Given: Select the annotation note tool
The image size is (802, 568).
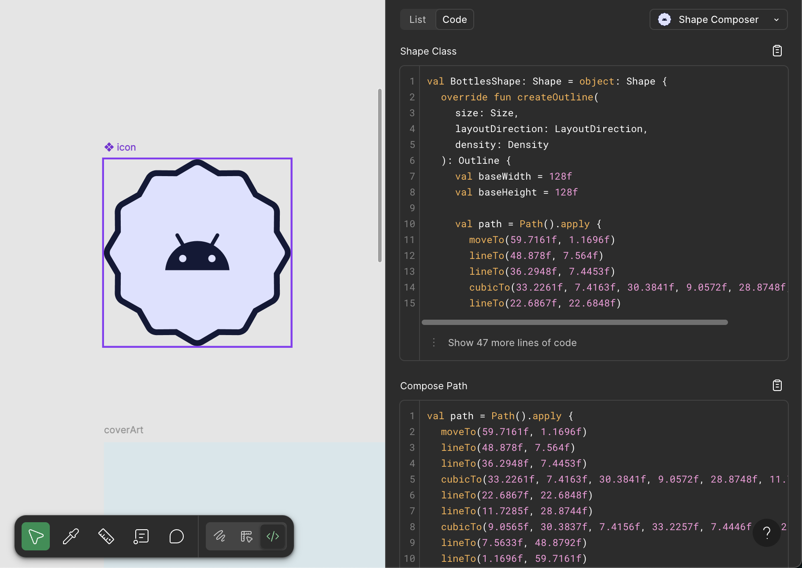Looking at the screenshot, I should (x=141, y=536).
